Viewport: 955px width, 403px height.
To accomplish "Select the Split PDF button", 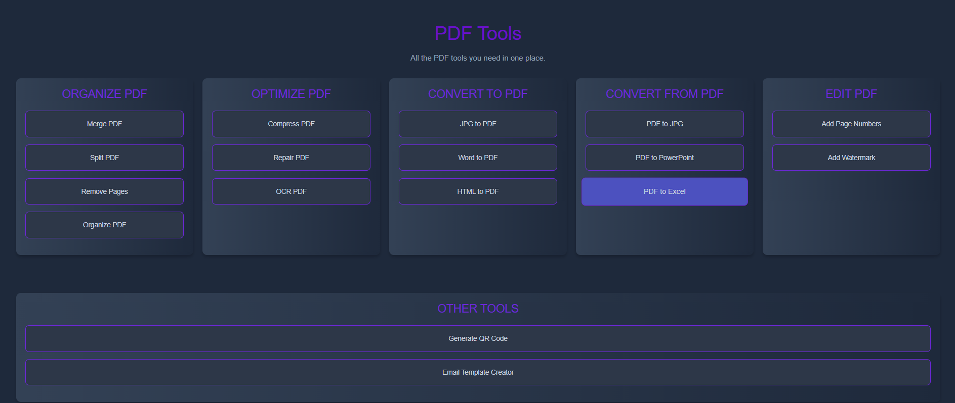I will tap(104, 158).
